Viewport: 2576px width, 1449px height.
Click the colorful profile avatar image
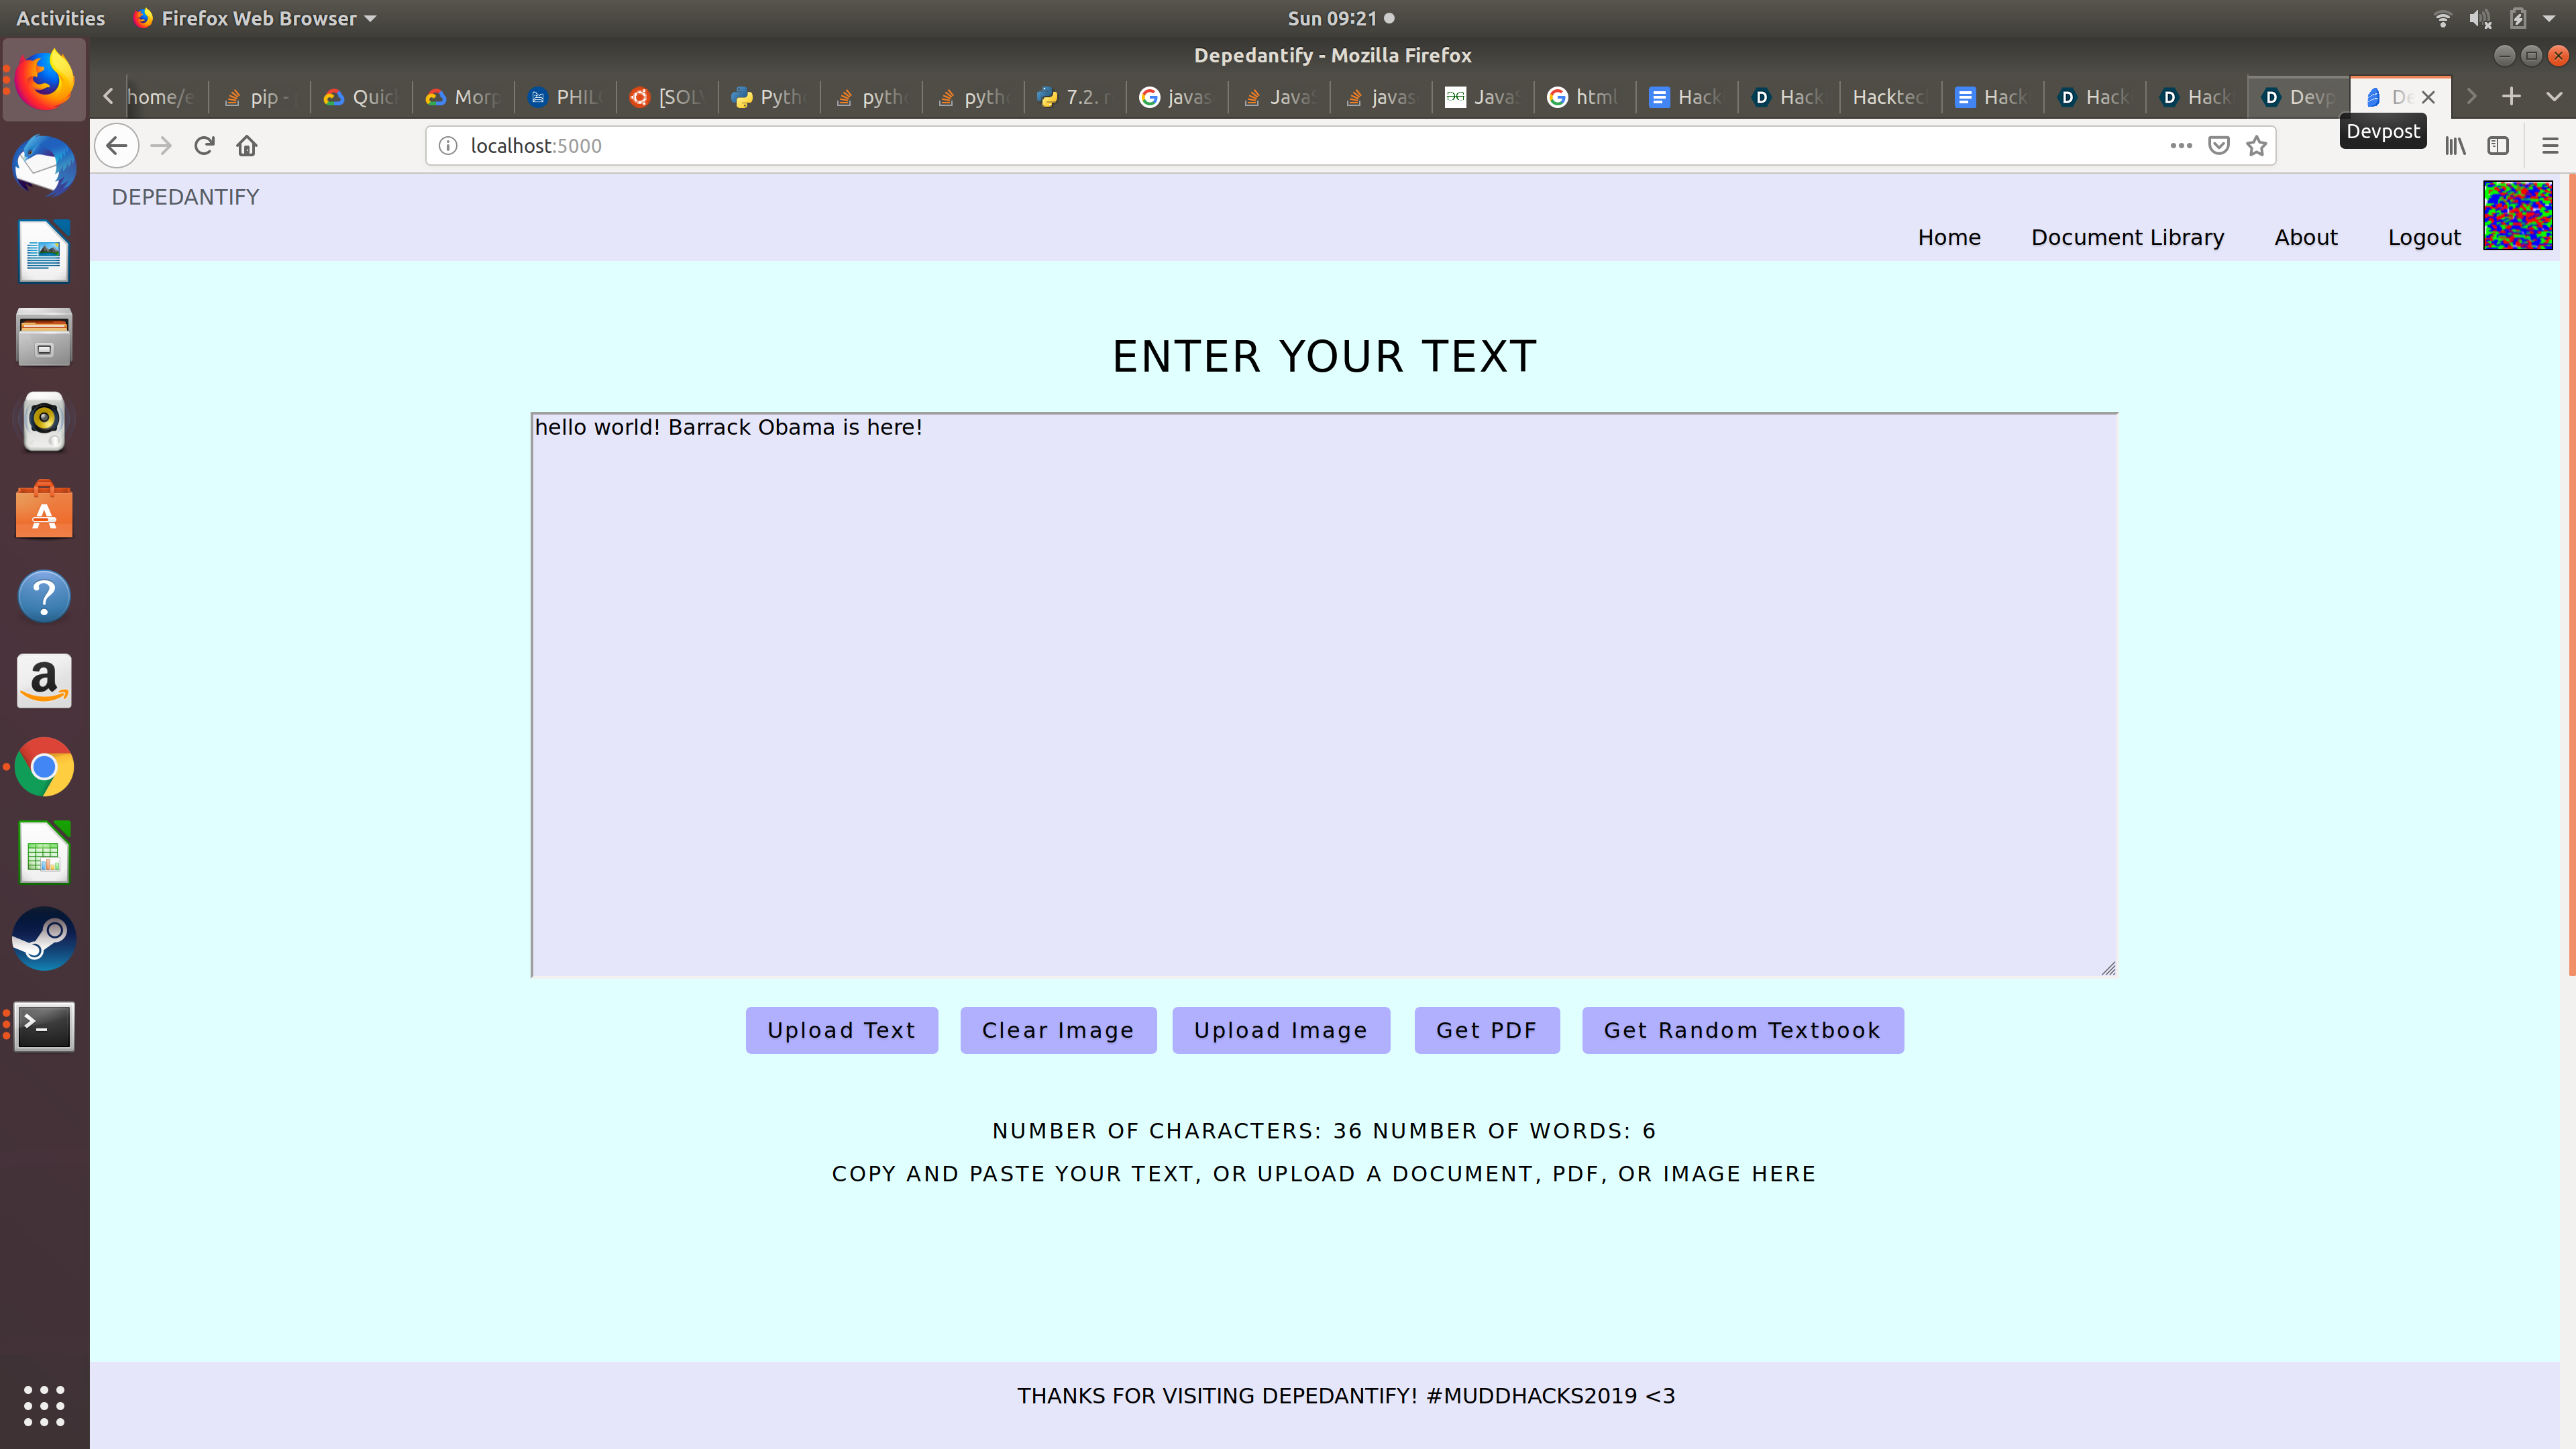click(2517, 215)
